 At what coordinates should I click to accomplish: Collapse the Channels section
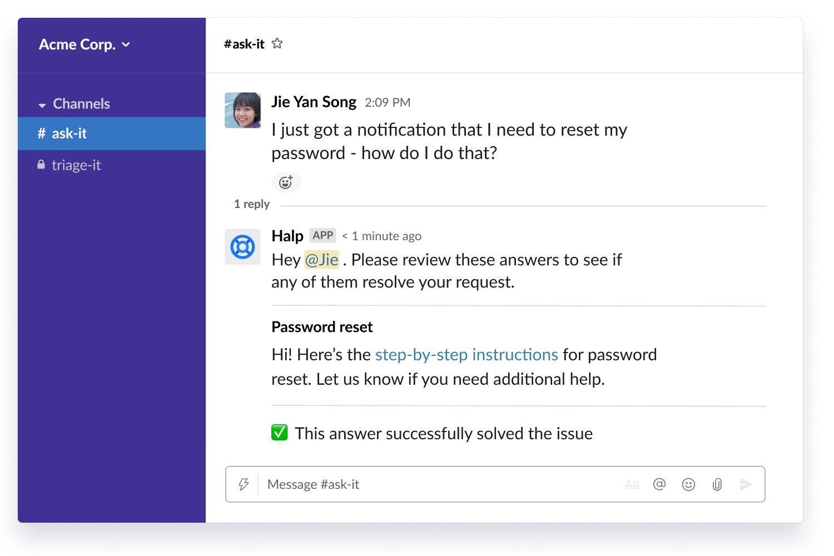[x=42, y=105]
